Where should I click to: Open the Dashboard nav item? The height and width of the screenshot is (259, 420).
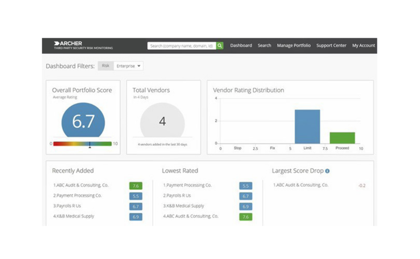tap(241, 46)
